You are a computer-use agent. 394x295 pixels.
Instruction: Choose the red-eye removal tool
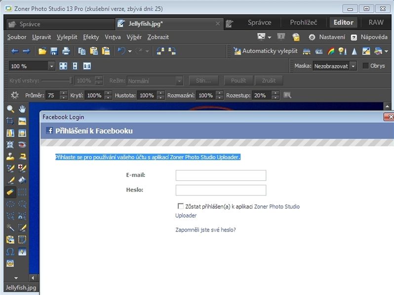(22, 145)
